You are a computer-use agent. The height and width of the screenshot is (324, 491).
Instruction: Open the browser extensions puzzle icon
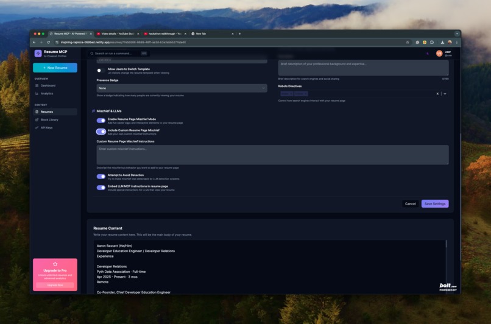tap(432, 42)
